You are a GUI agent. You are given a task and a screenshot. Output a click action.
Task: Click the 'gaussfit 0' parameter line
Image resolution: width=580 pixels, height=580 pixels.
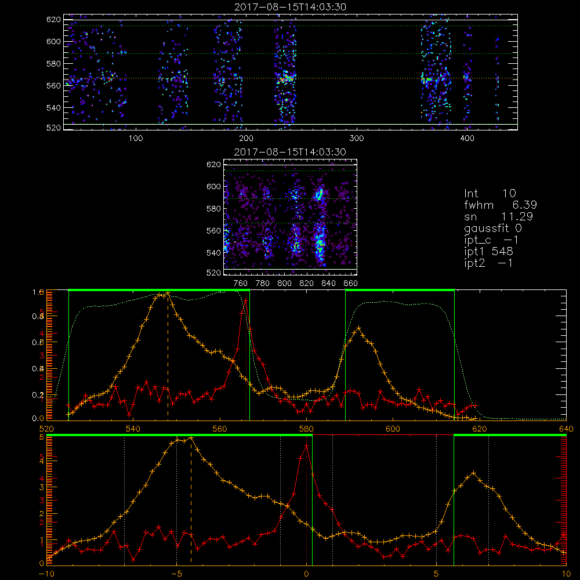[x=493, y=228]
